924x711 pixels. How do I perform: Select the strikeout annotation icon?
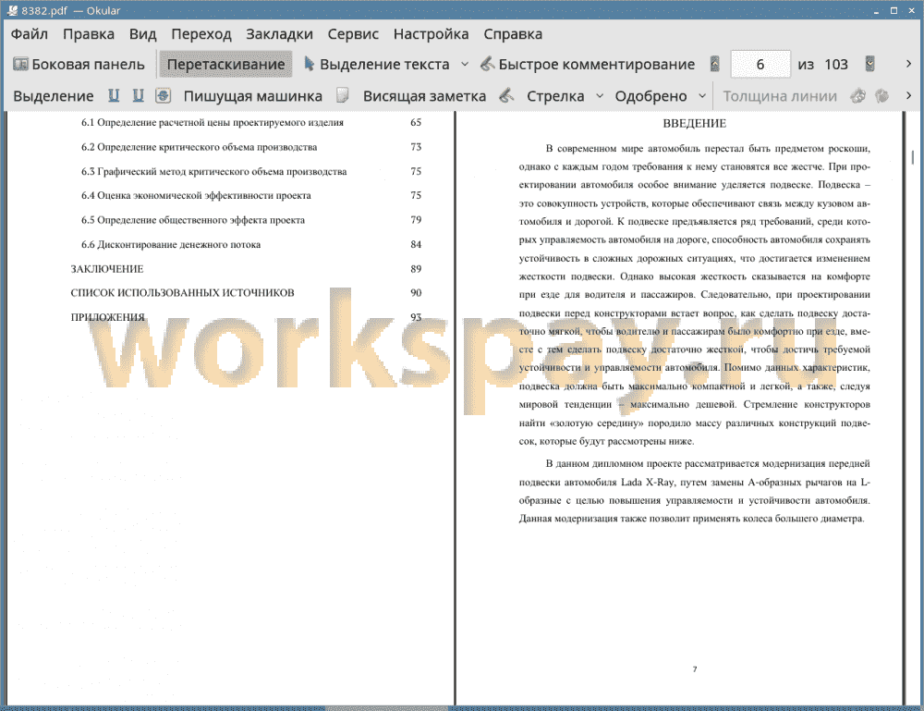pos(164,95)
